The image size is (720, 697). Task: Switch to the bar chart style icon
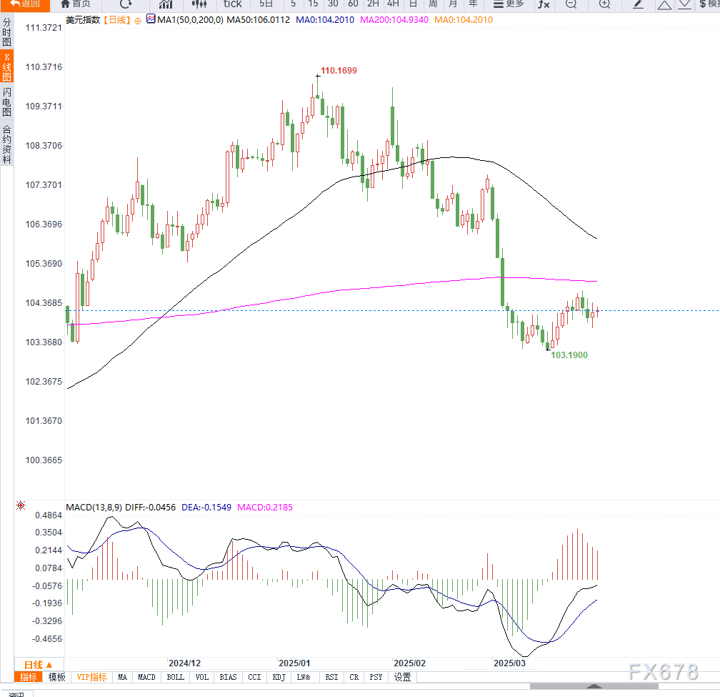tap(165, 4)
